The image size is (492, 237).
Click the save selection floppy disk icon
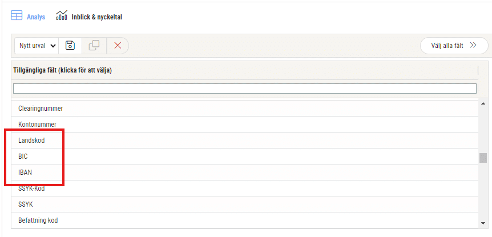point(70,46)
